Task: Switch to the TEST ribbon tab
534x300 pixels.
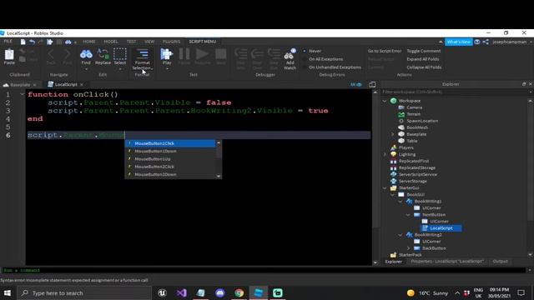Action: (x=131, y=42)
